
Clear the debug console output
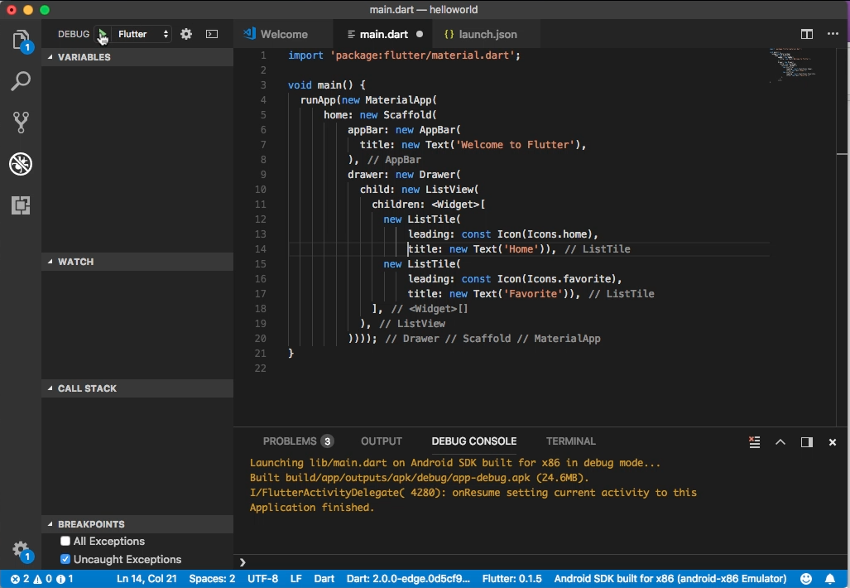(754, 442)
